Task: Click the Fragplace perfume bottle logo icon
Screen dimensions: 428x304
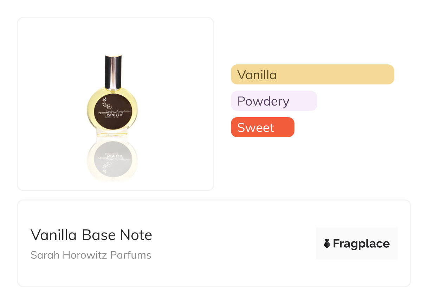Action: [327, 243]
